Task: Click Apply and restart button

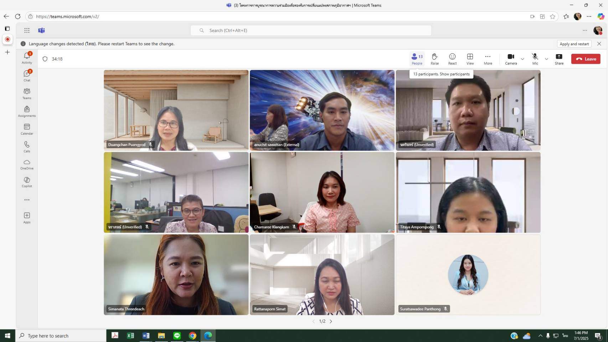Action: (x=574, y=44)
